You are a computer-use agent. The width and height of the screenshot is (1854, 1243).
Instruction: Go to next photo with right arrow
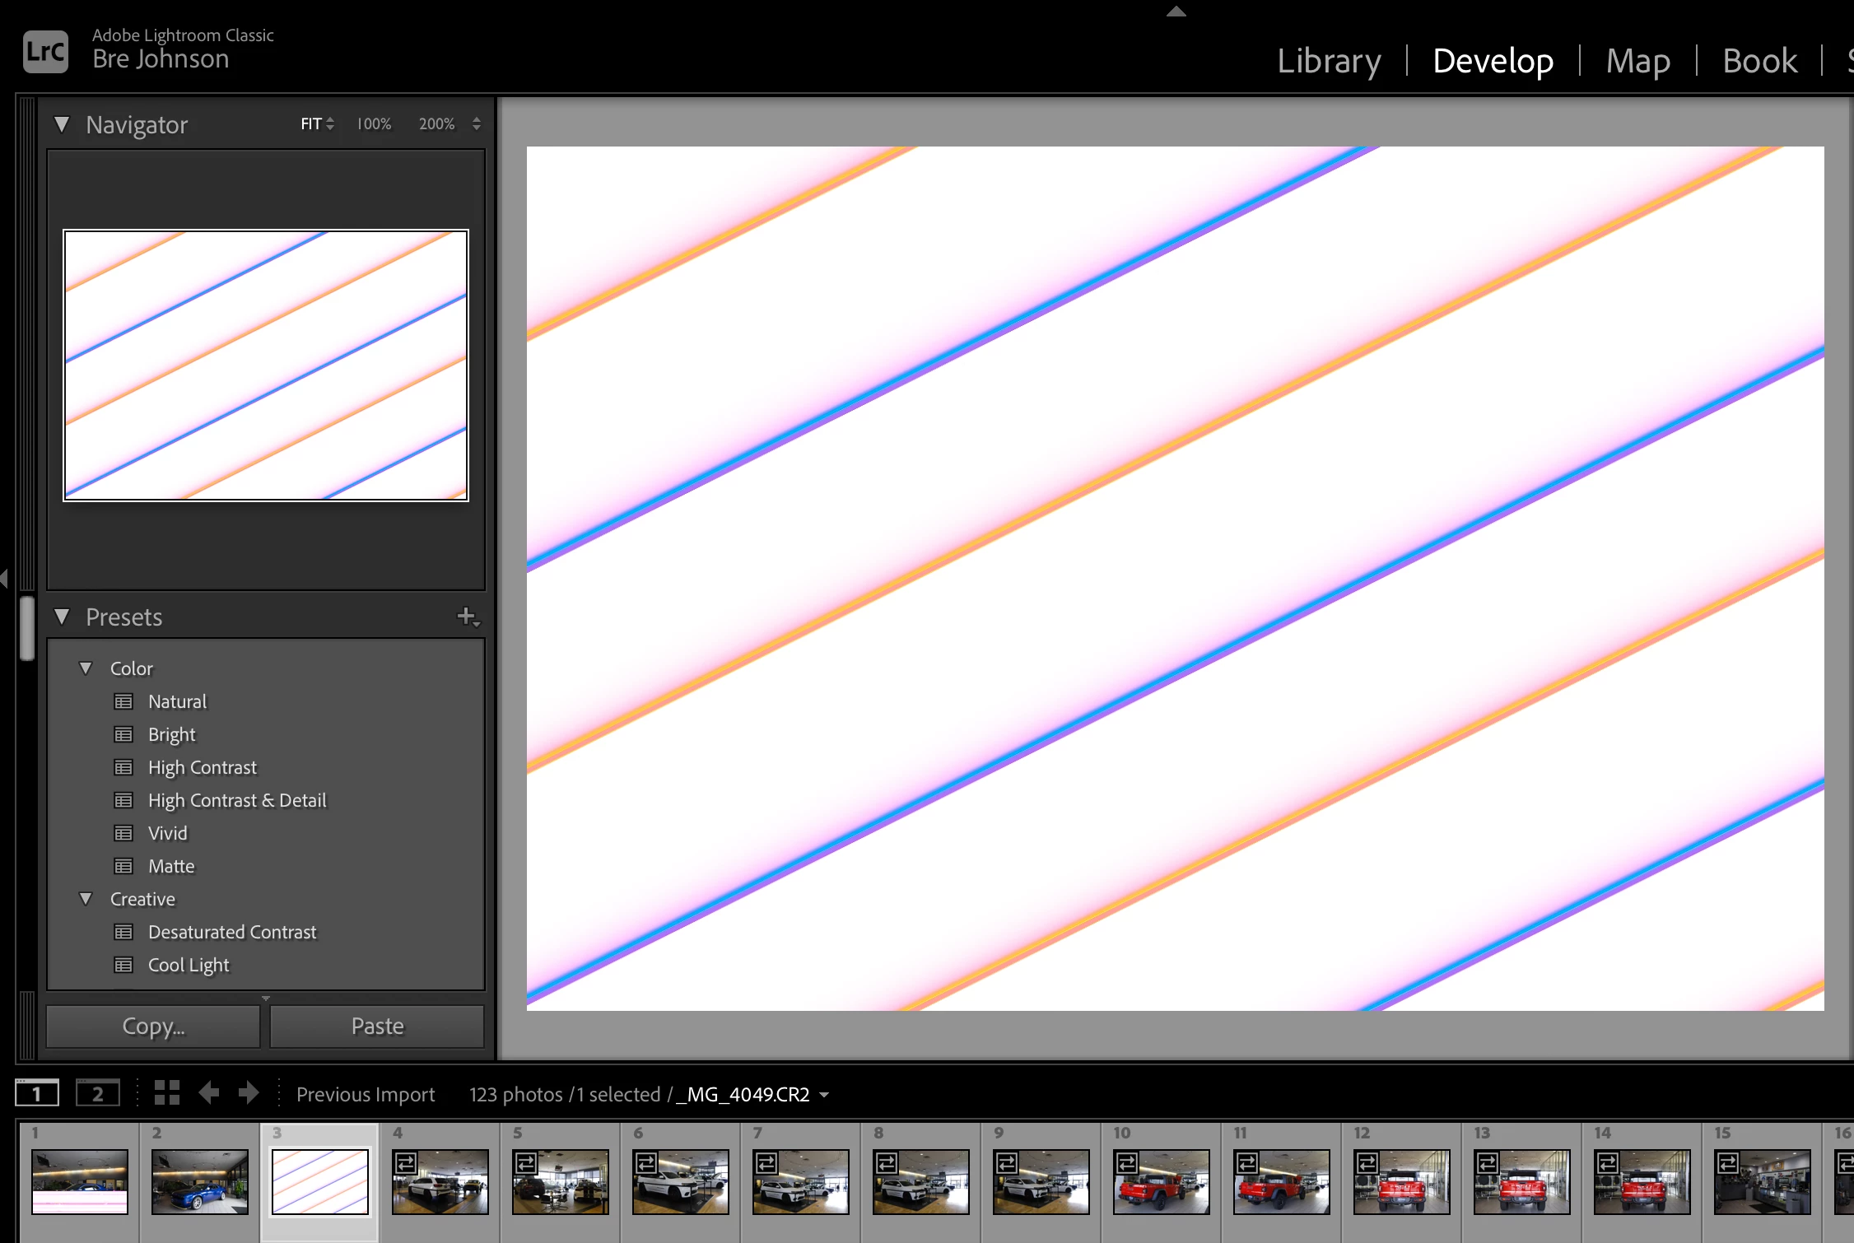[249, 1093]
